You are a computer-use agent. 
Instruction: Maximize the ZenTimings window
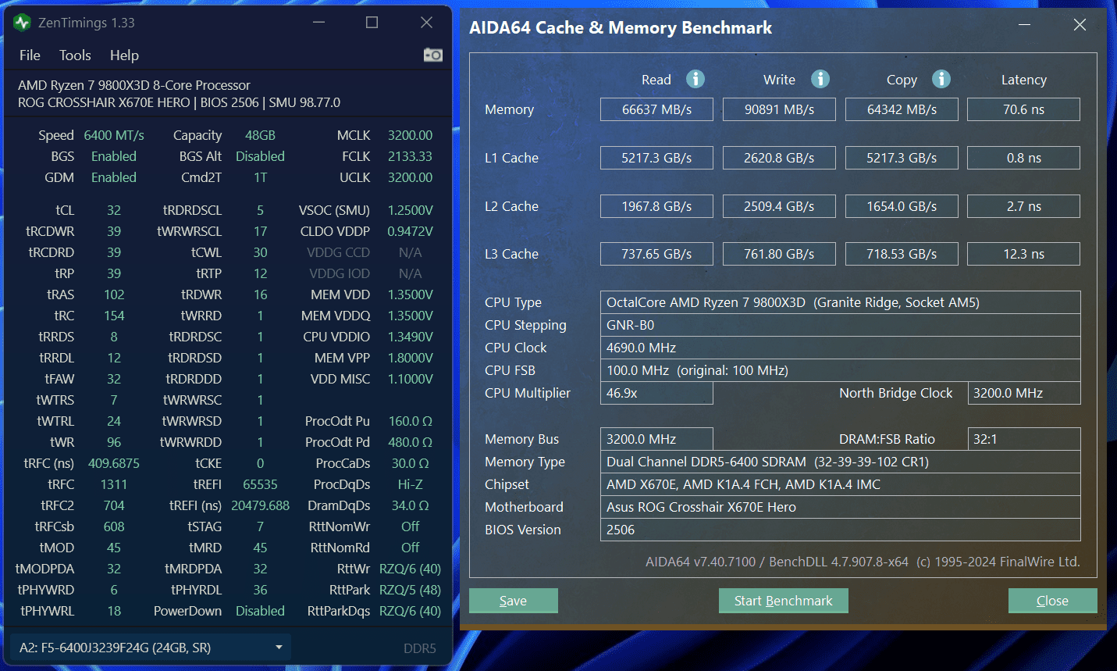[x=372, y=23]
